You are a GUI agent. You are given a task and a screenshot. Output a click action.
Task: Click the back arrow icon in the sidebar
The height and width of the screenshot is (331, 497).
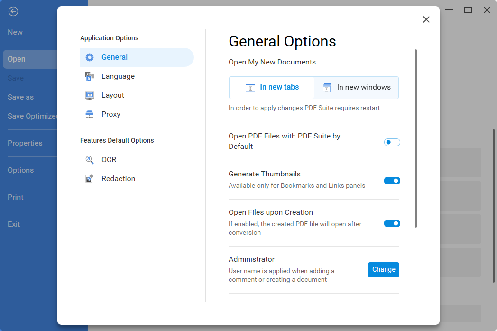[13, 12]
